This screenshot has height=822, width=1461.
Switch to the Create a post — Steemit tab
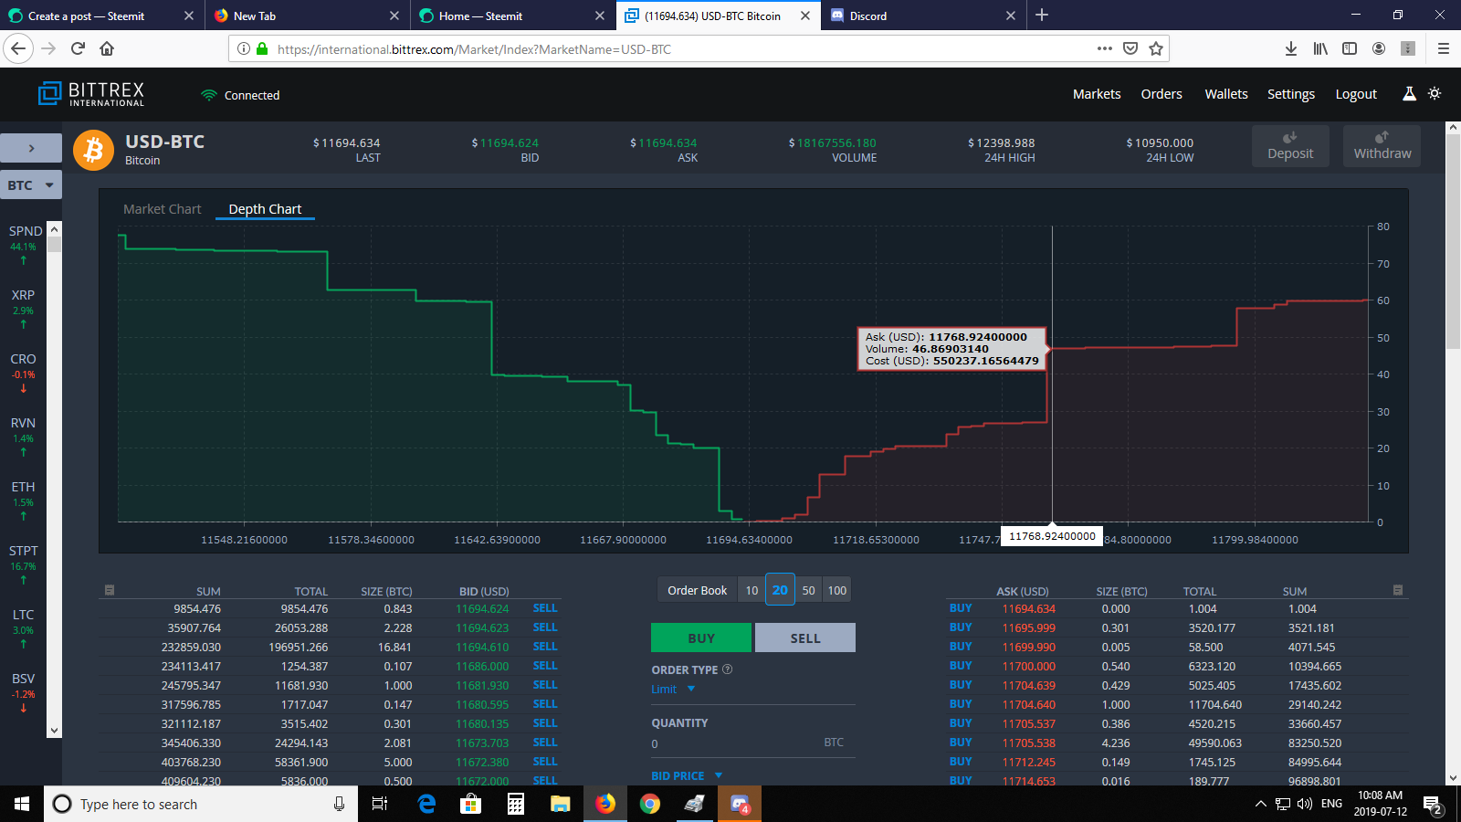pos(100,16)
